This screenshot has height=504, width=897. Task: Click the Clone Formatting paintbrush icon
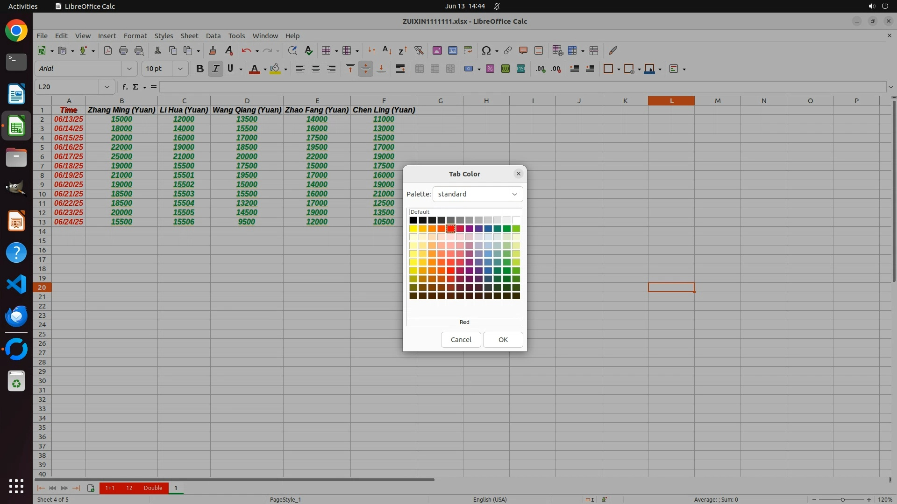213,50
